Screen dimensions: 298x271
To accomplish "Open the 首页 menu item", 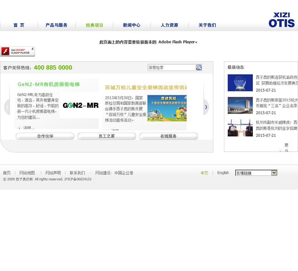I will coord(19,25).
